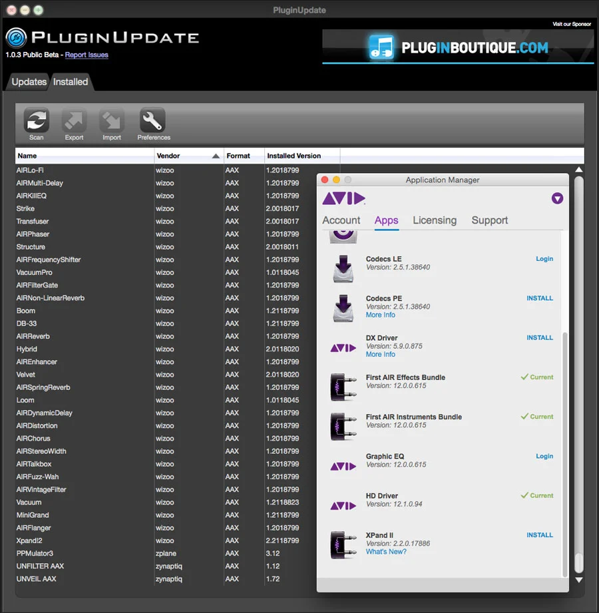Select the AIRLo-Fi plugin row

coord(165,170)
